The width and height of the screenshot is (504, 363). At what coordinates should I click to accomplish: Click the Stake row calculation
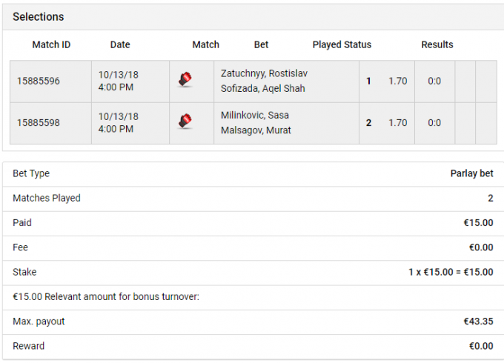click(451, 272)
